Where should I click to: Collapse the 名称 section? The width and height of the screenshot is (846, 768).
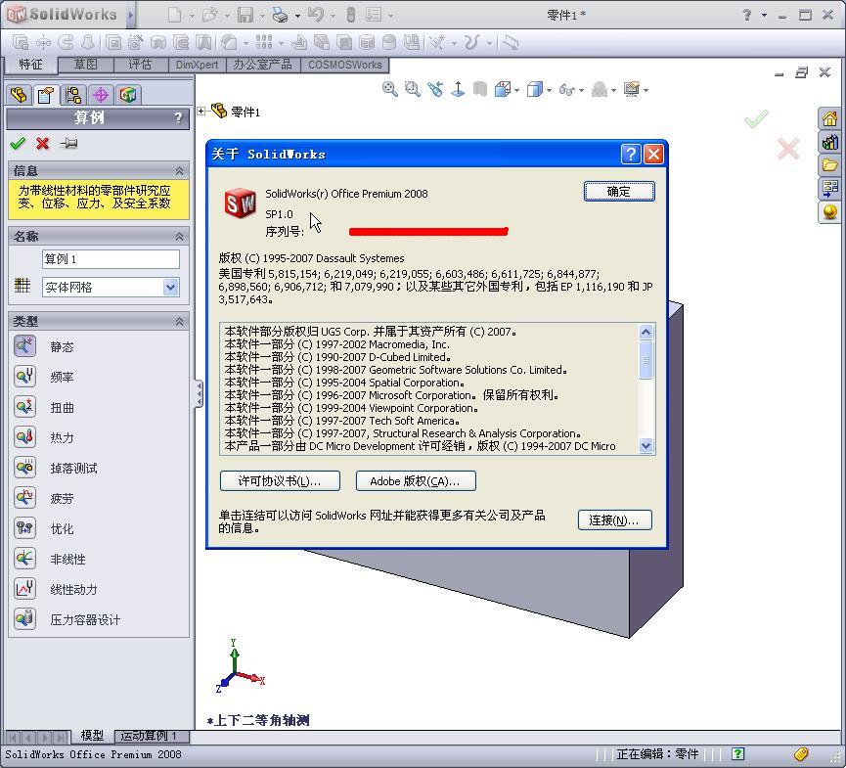[180, 237]
